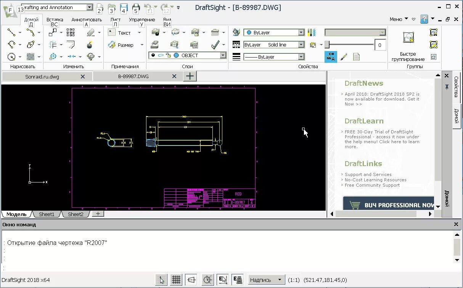
Task: Open the workspace Drafting and Annotation dropdown
Action: pyautogui.click(x=89, y=7)
